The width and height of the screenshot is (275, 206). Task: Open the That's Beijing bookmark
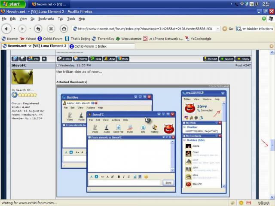click(x=77, y=39)
